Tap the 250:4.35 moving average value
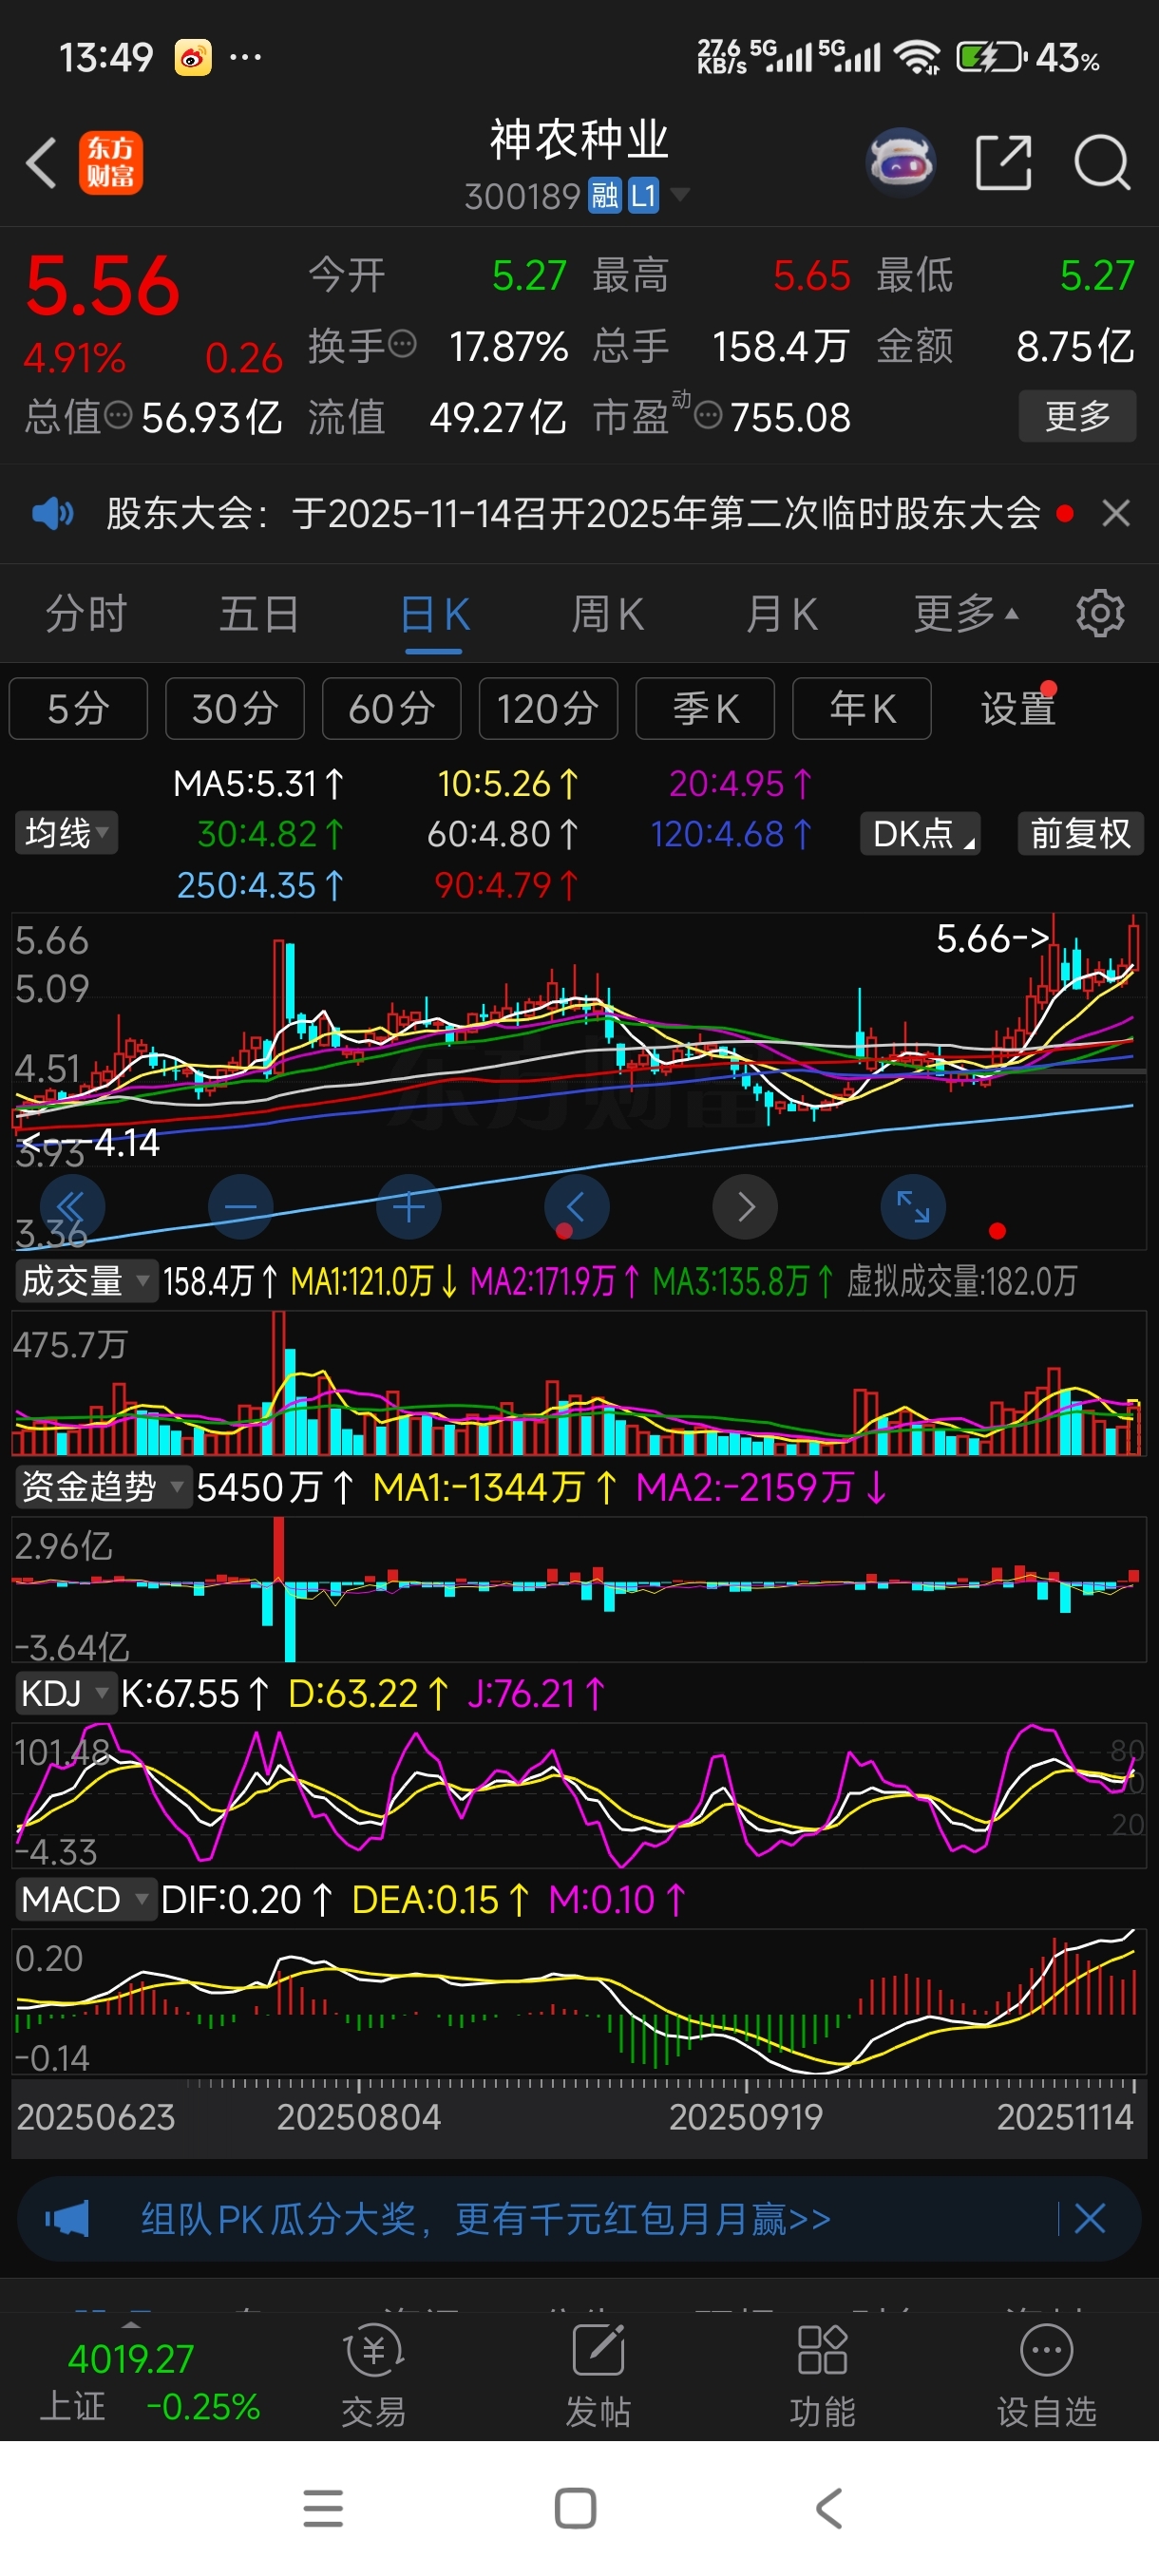Viewport: 1159px width, 2576px height. 260,885
